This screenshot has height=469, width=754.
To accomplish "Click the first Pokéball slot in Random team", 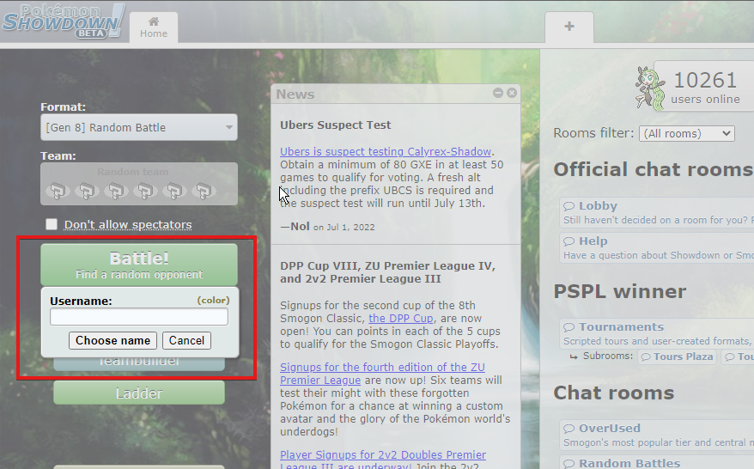I will click(x=58, y=191).
